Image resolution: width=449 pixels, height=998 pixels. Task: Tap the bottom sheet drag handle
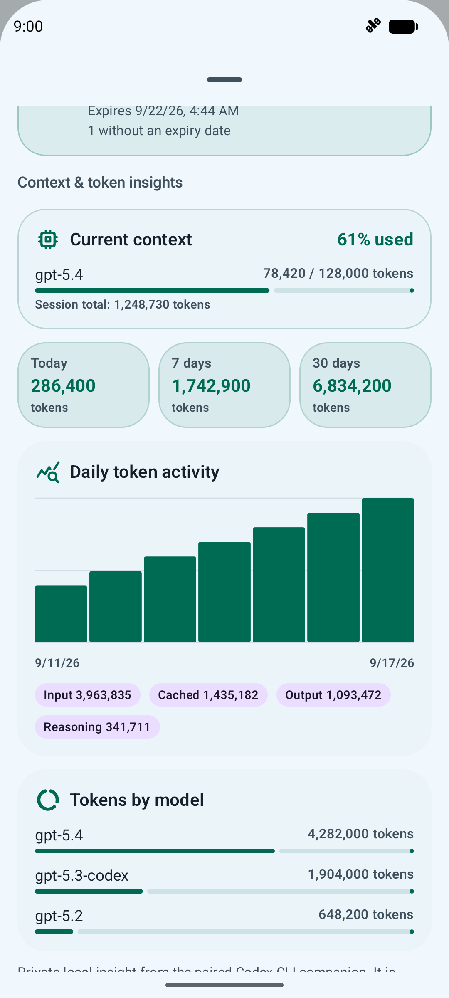coord(224,79)
